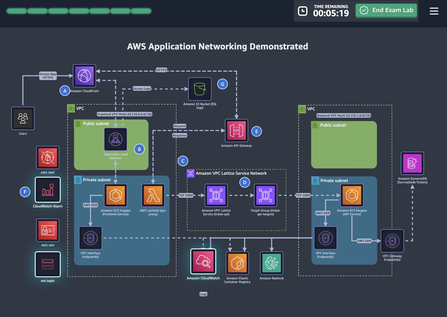Click the first green progress segment
Screen dimensions: 447x317
tap(17, 11)
